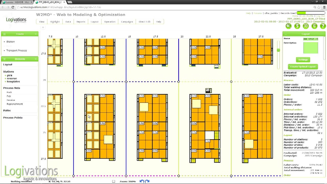This screenshot has height=184, width=327.
Task: Click the undo arrow in status bar
Action: coord(142,181)
